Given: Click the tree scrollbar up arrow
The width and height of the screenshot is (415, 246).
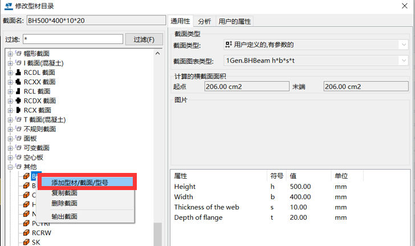Looking at the screenshot, I should [157, 53].
